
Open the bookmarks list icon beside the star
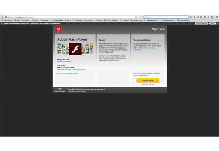coord(201,17)
